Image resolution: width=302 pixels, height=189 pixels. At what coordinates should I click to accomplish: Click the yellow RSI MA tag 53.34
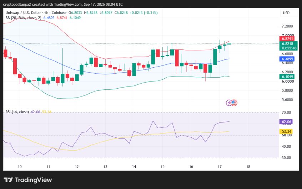286,132
